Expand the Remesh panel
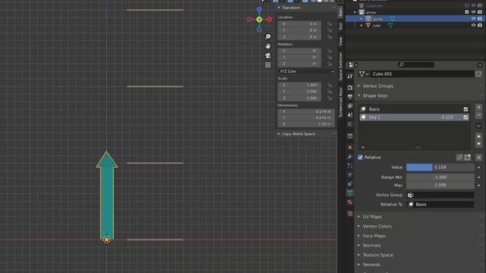The image size is (486, 273). 359,265
